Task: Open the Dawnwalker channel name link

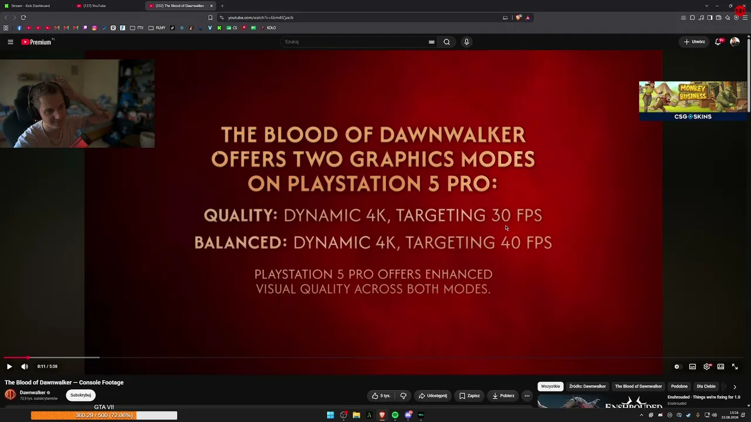Action: point(32,393)
